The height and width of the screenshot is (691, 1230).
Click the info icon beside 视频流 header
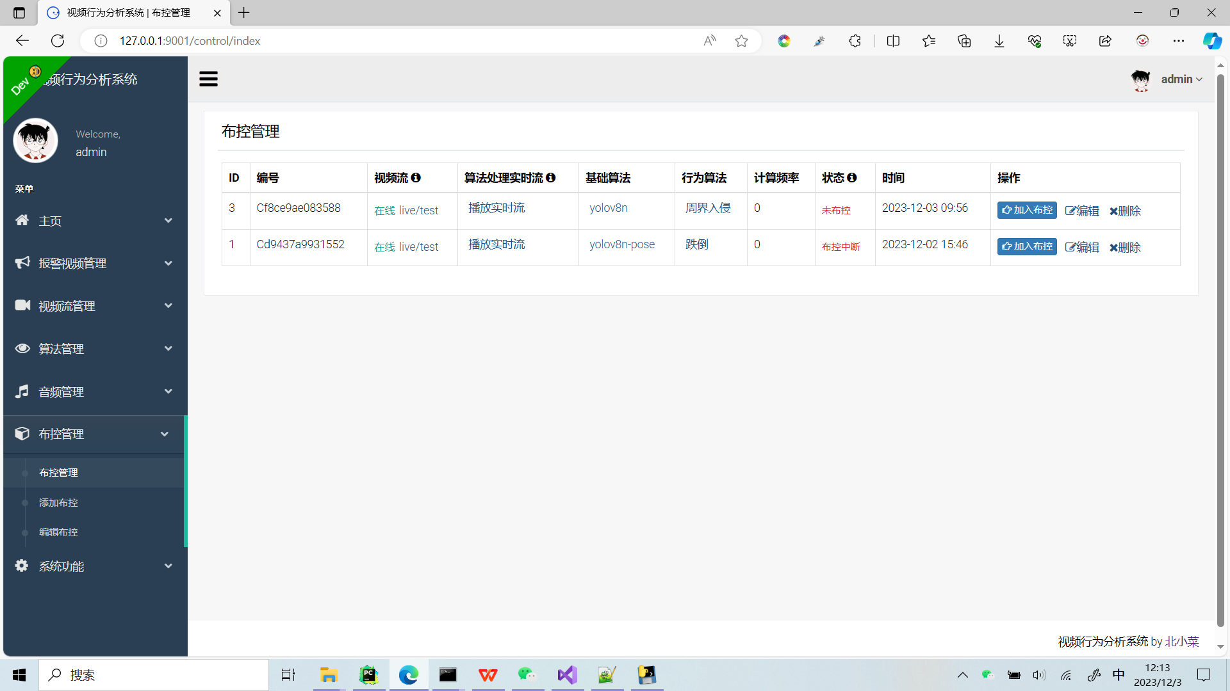click(x=416, y=177)
